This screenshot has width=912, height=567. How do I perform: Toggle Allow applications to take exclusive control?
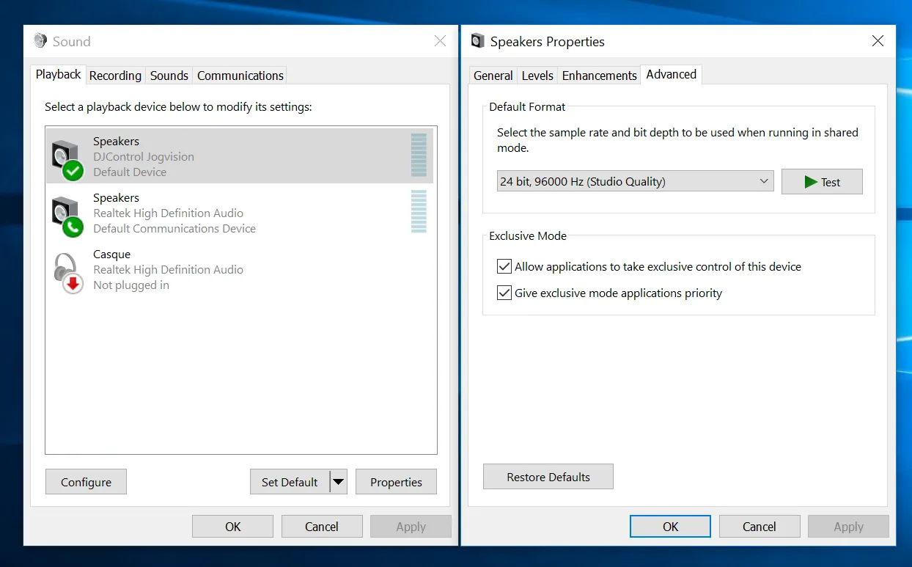[x=504, y=266]
